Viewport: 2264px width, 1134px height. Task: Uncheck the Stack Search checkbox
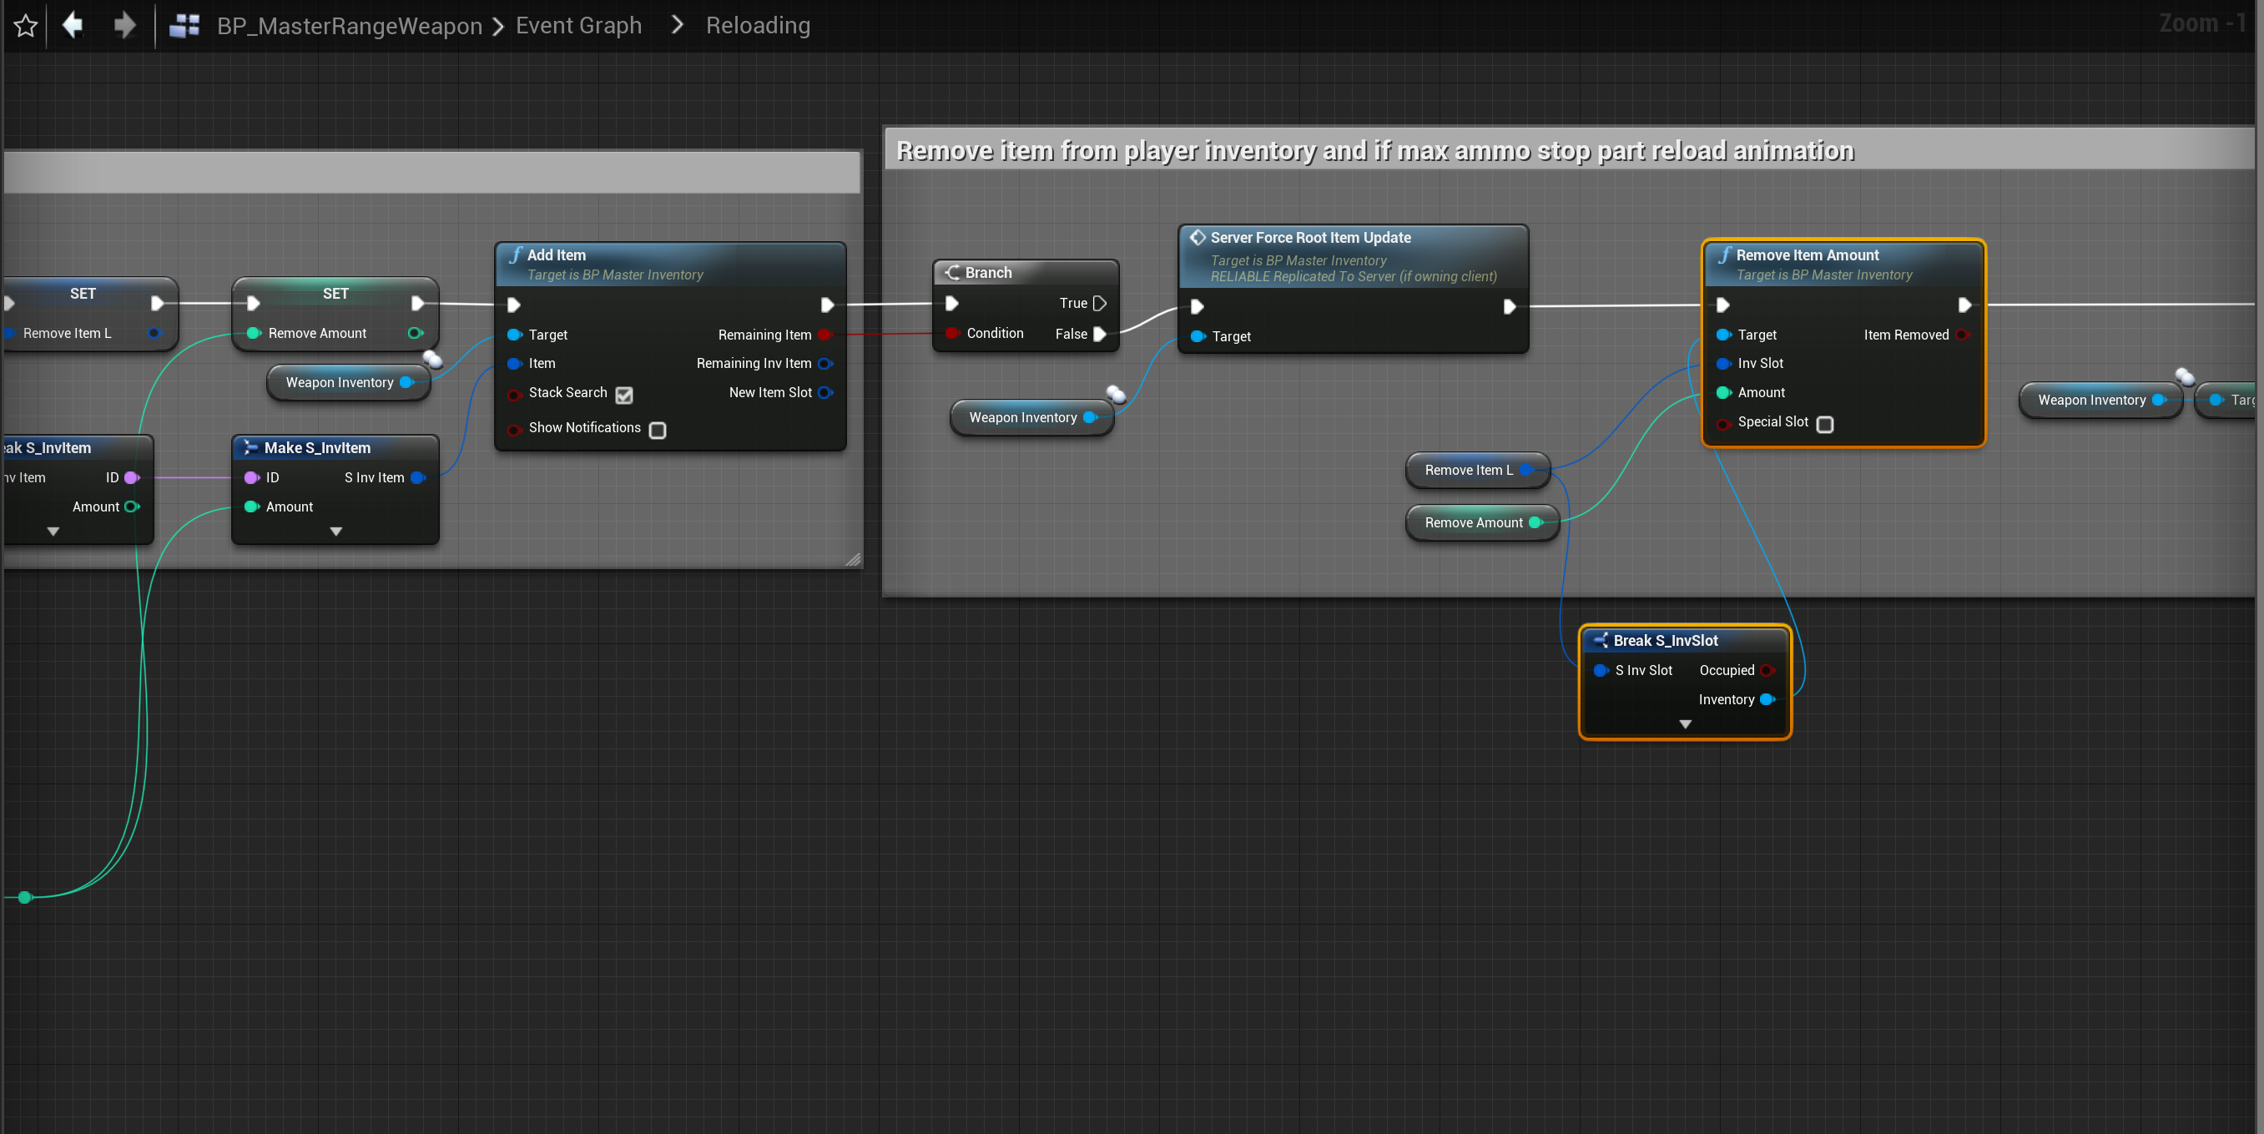(624, 395)
